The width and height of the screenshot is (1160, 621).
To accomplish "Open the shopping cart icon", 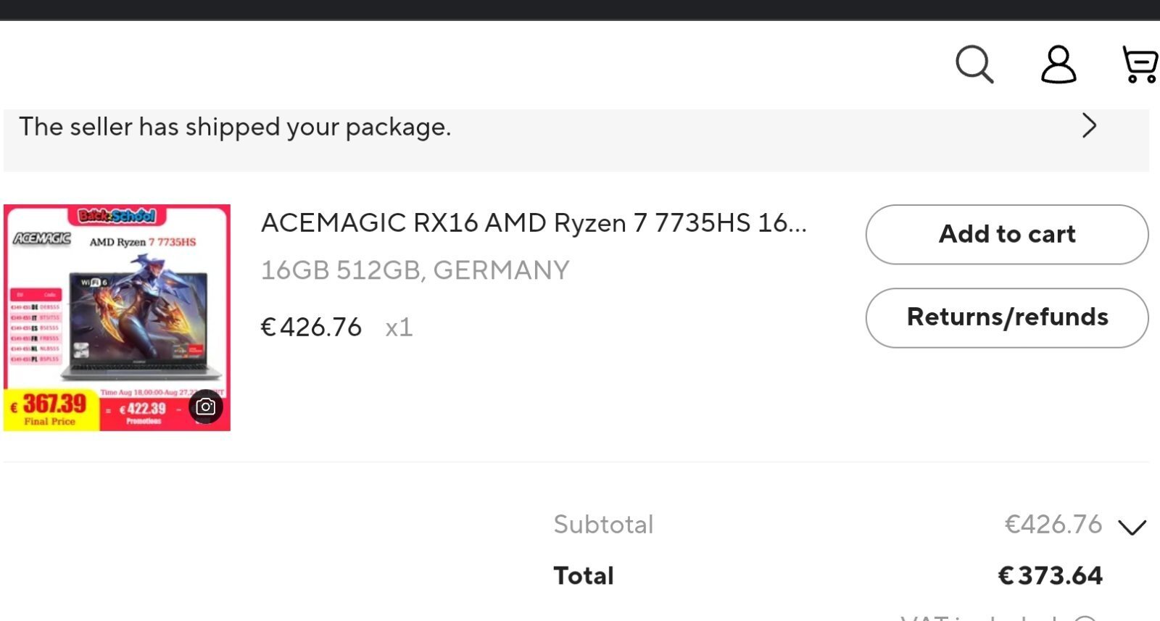I will point(1140,64).
